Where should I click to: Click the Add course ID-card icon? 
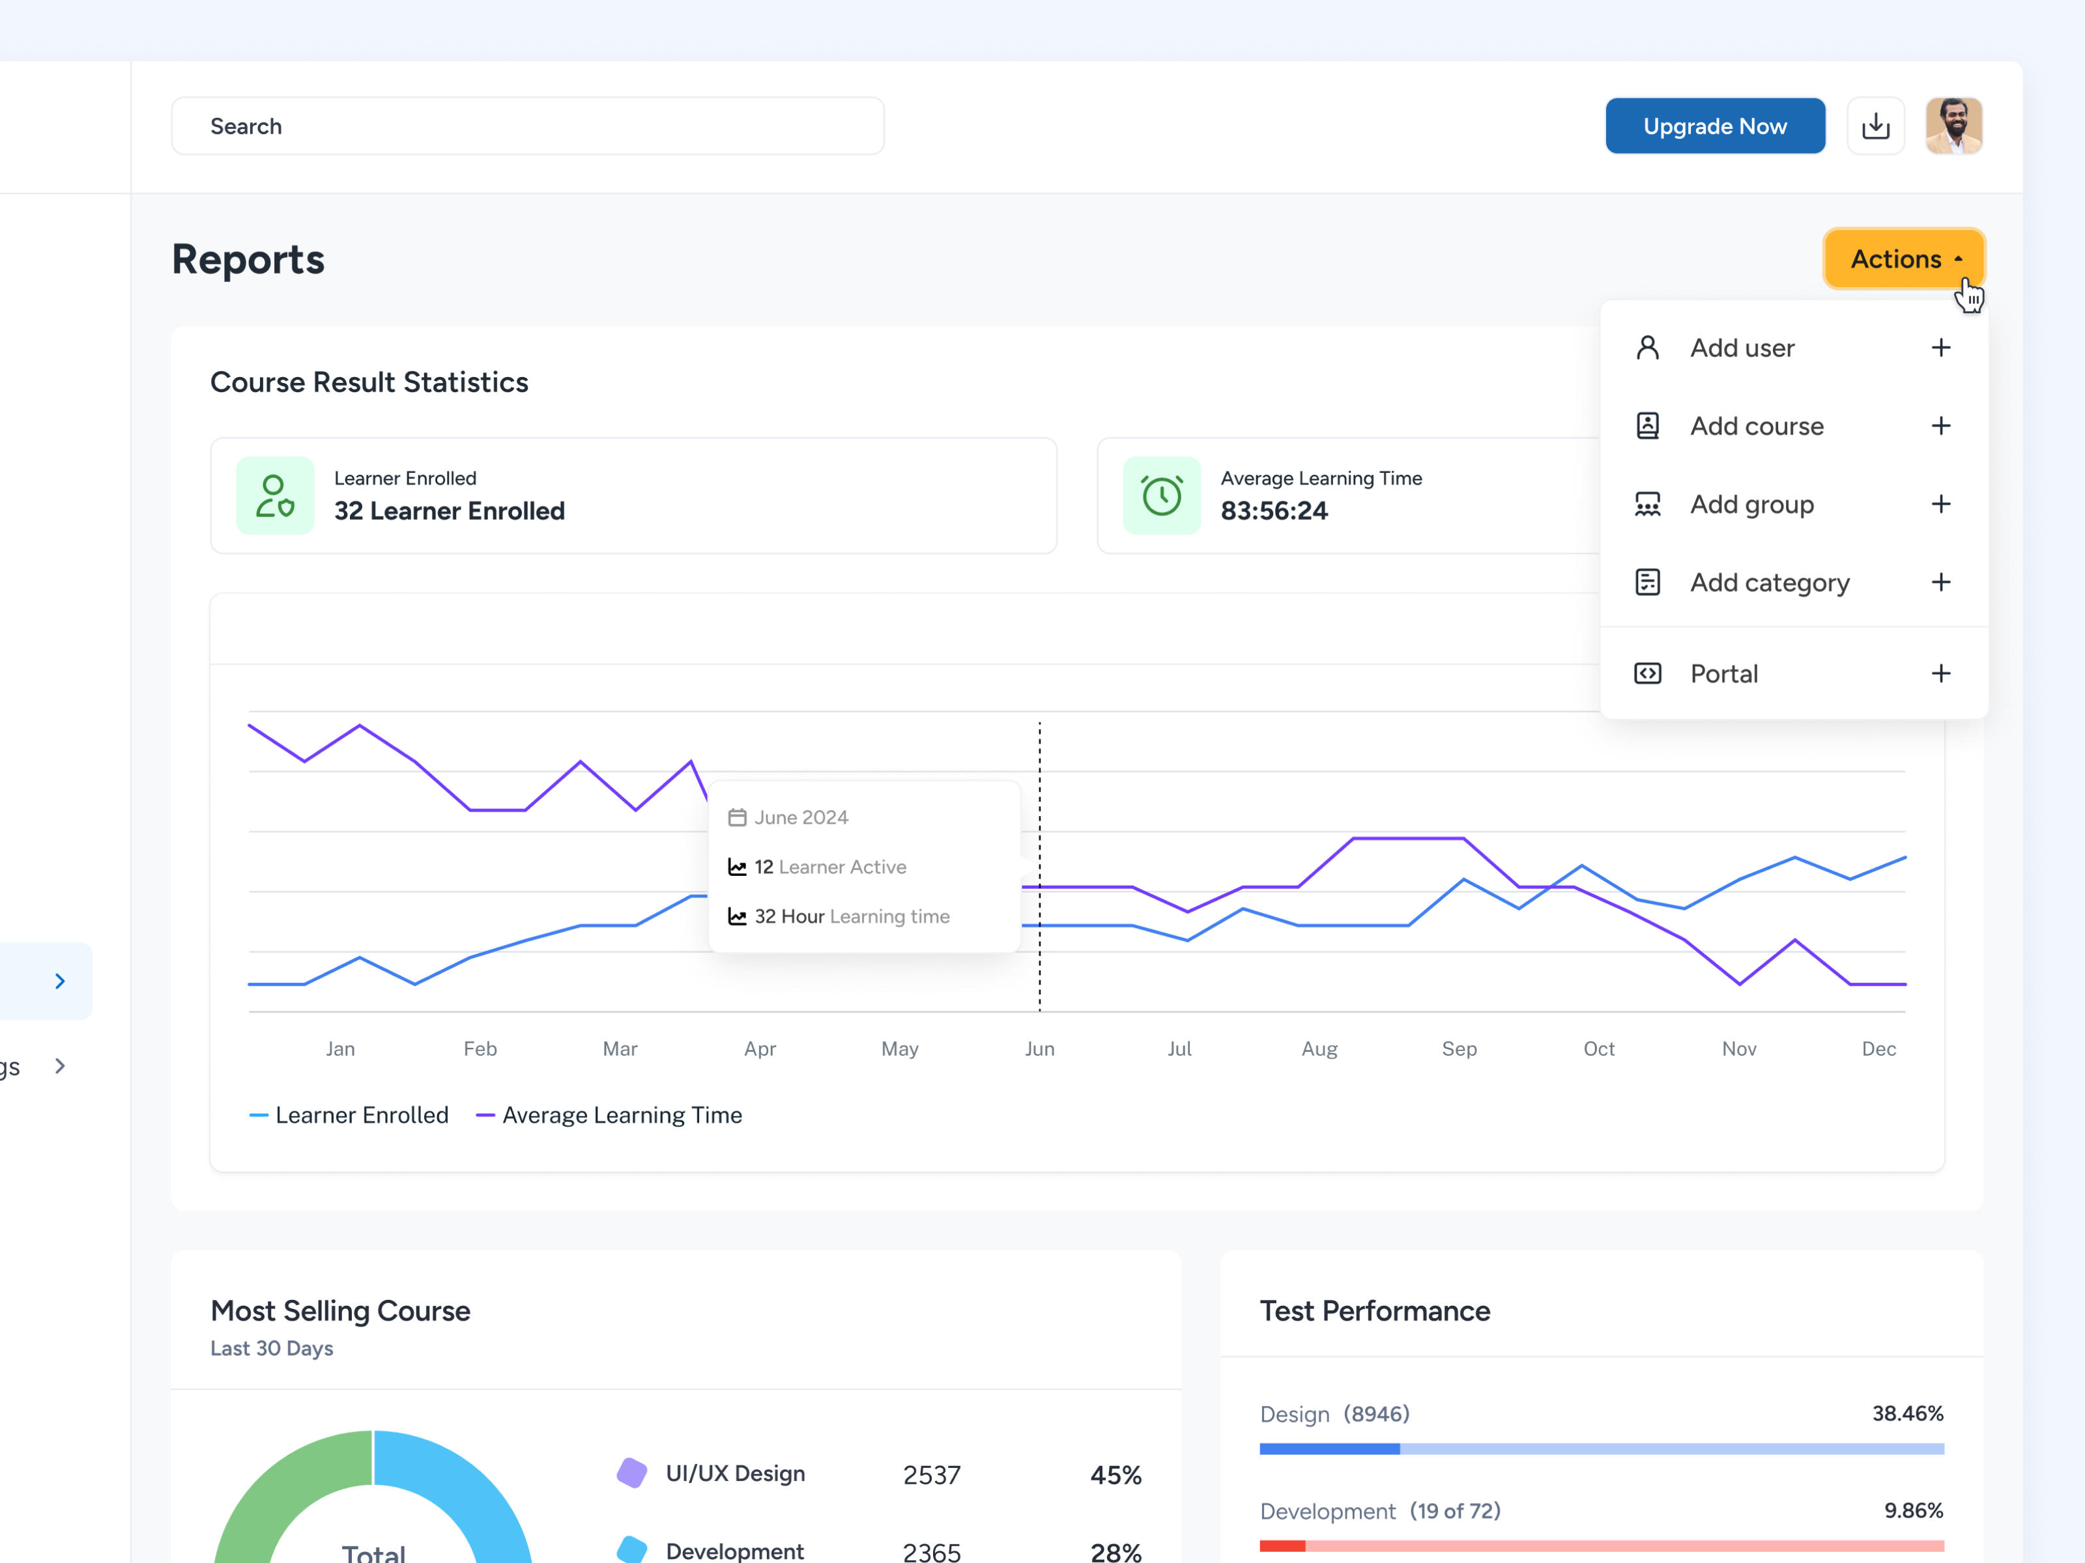point(1648,425)
